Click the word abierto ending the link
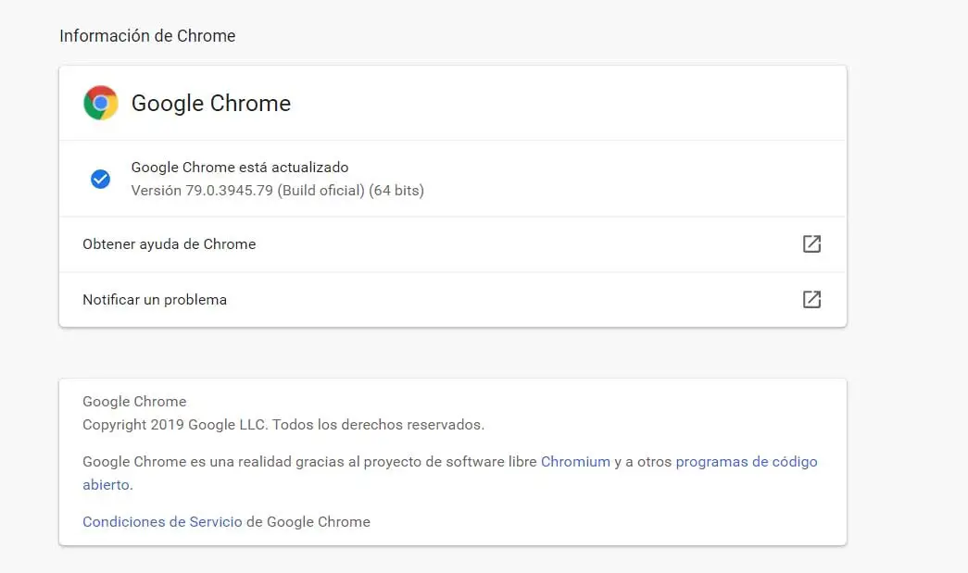Image resolution: width=968 pixels, height=573 pixels. (x=107, y=484)
